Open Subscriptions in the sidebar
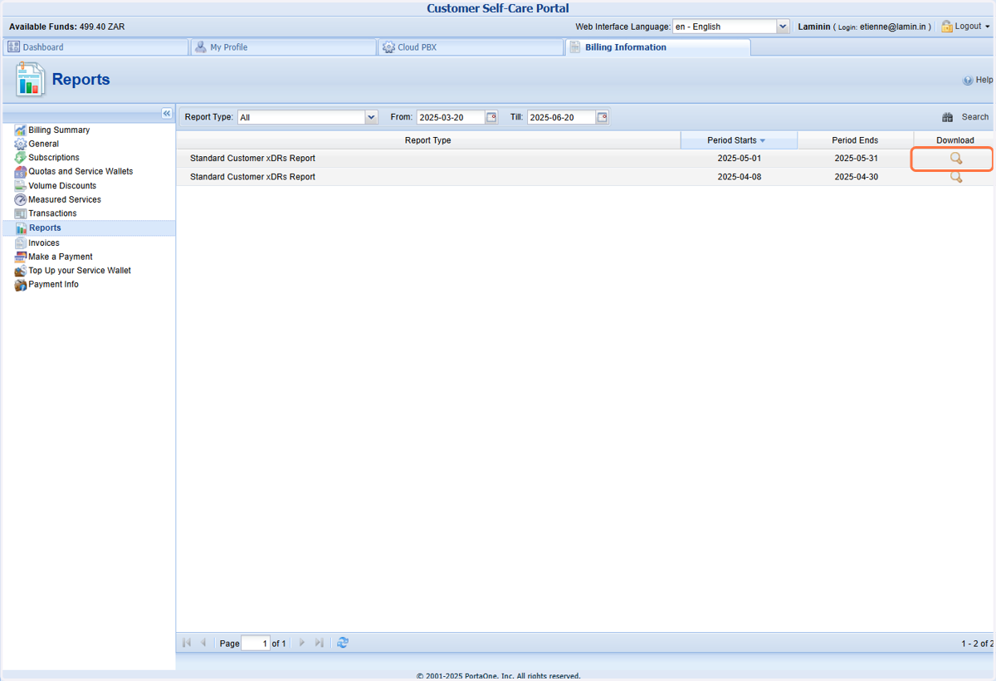 tap(54, 158)
